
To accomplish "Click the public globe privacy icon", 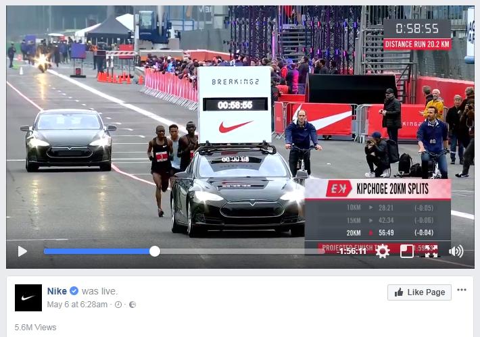I will coord(133,305).
